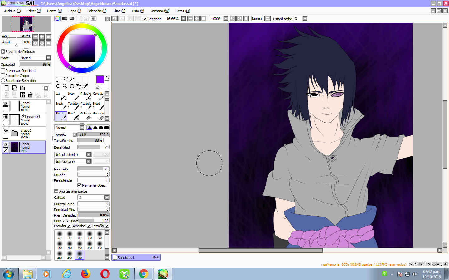Switch to the Sasuke.sai document tab

pyautogui.click(x=136, y=258)
